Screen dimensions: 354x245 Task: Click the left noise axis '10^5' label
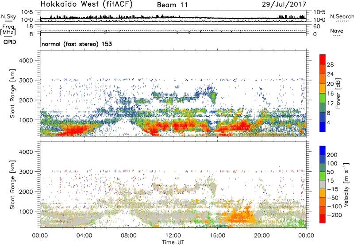[27, 12]
